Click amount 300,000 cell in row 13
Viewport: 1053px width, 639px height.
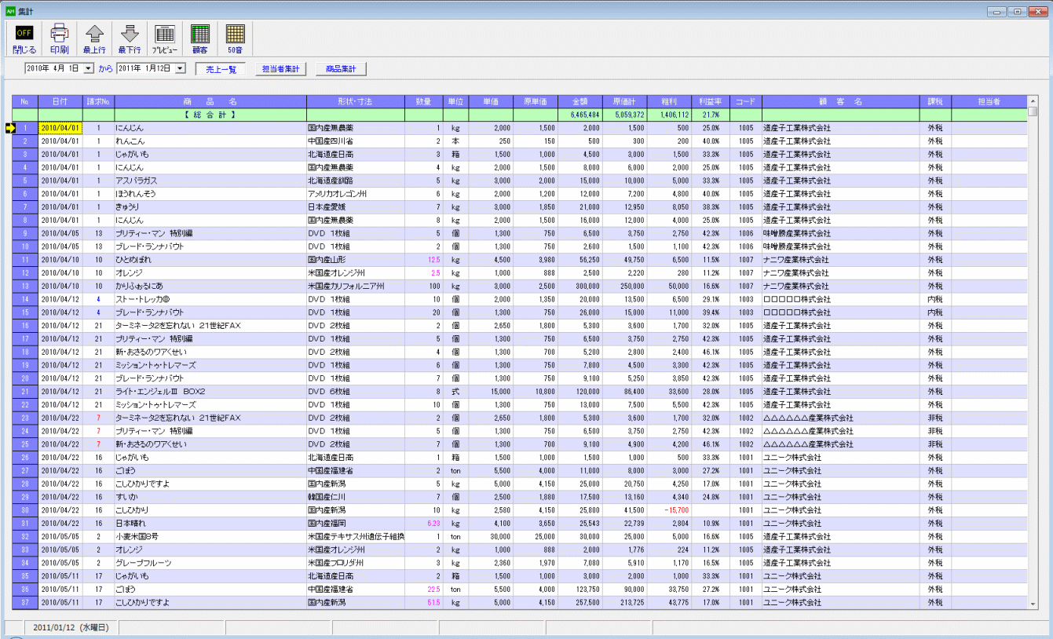click(580, 286)
